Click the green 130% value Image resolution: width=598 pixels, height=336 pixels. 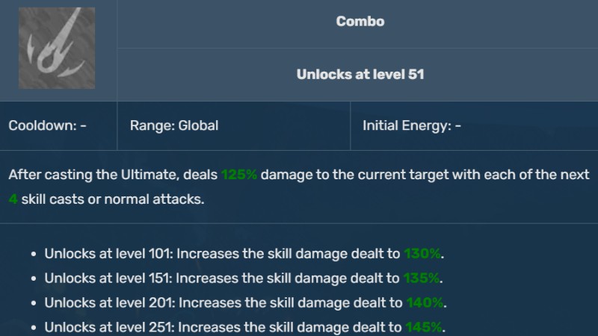pyautogui.click(x=422, y=254)
